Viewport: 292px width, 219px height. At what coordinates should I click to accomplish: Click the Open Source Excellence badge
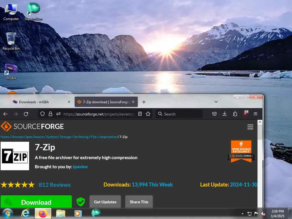241,151
